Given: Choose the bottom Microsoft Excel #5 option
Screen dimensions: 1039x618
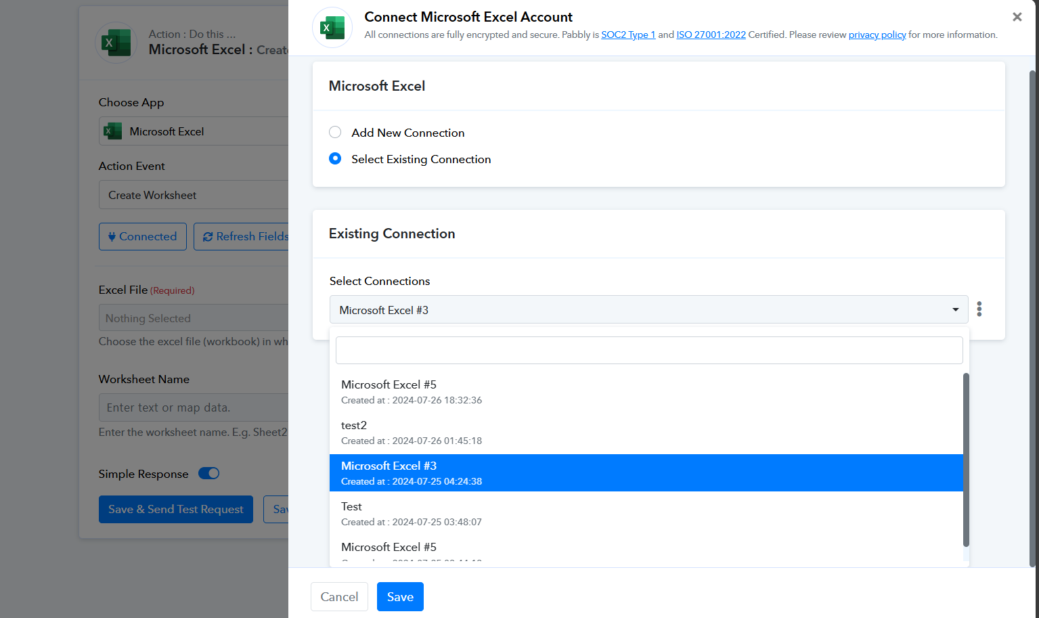Looking at the screenshot, I should click(x=646, y=548).
